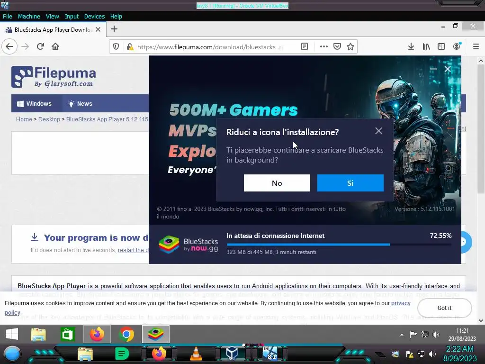Close the Riduci a icona dialog
The width and height of the screenshot is (485, 364).
[x=378, y=131]
